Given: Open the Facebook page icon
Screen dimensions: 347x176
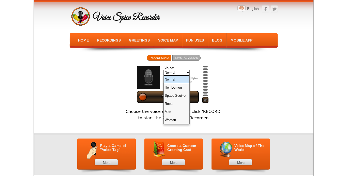Looking at the screenshot, I should pos(265,9).
